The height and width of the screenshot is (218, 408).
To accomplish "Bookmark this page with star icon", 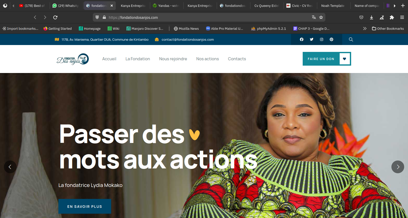I will pyautogui.click(x=321, y=17).
